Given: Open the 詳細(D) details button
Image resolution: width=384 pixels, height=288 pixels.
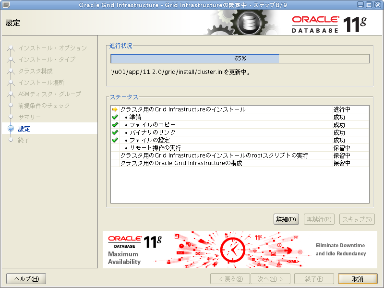Looking at the screenshot, I should coord(286,219).
